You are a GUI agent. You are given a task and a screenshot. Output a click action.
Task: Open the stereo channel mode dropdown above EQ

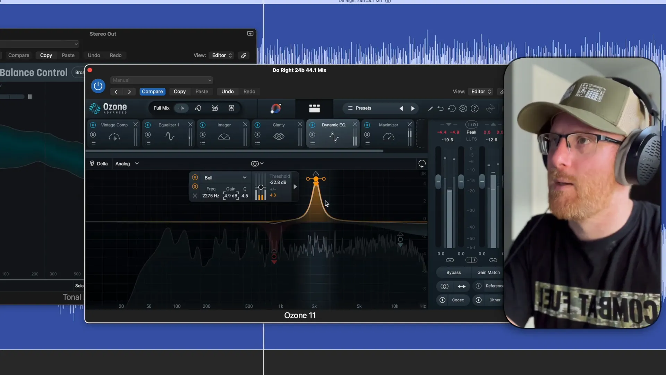[x=257, y=164]
